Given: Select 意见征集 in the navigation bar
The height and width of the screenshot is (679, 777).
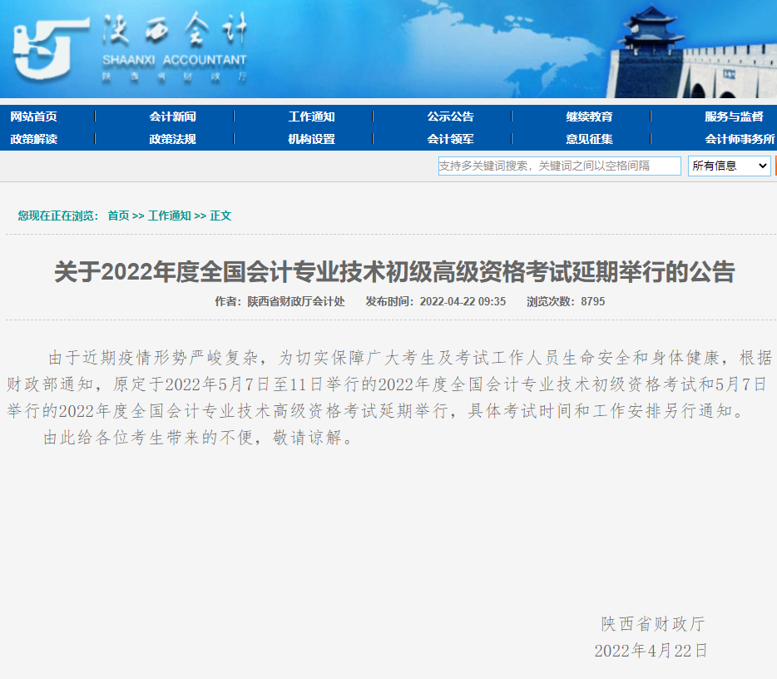Looking at the screenshot, I should pos(589,138).
